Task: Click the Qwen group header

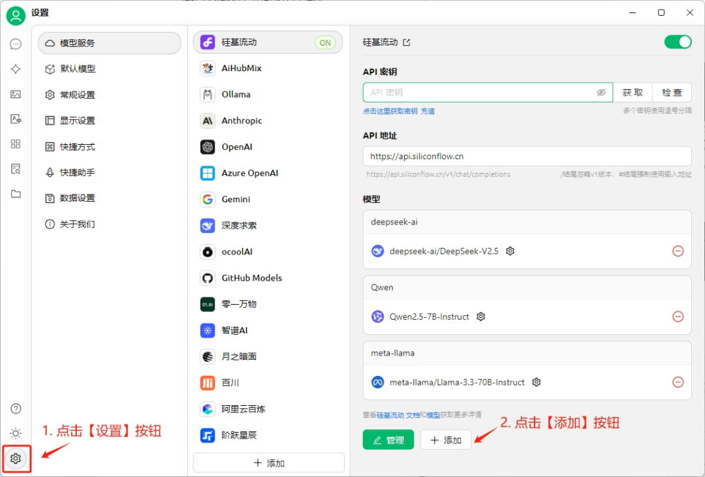Action: (x=527, y=288)
